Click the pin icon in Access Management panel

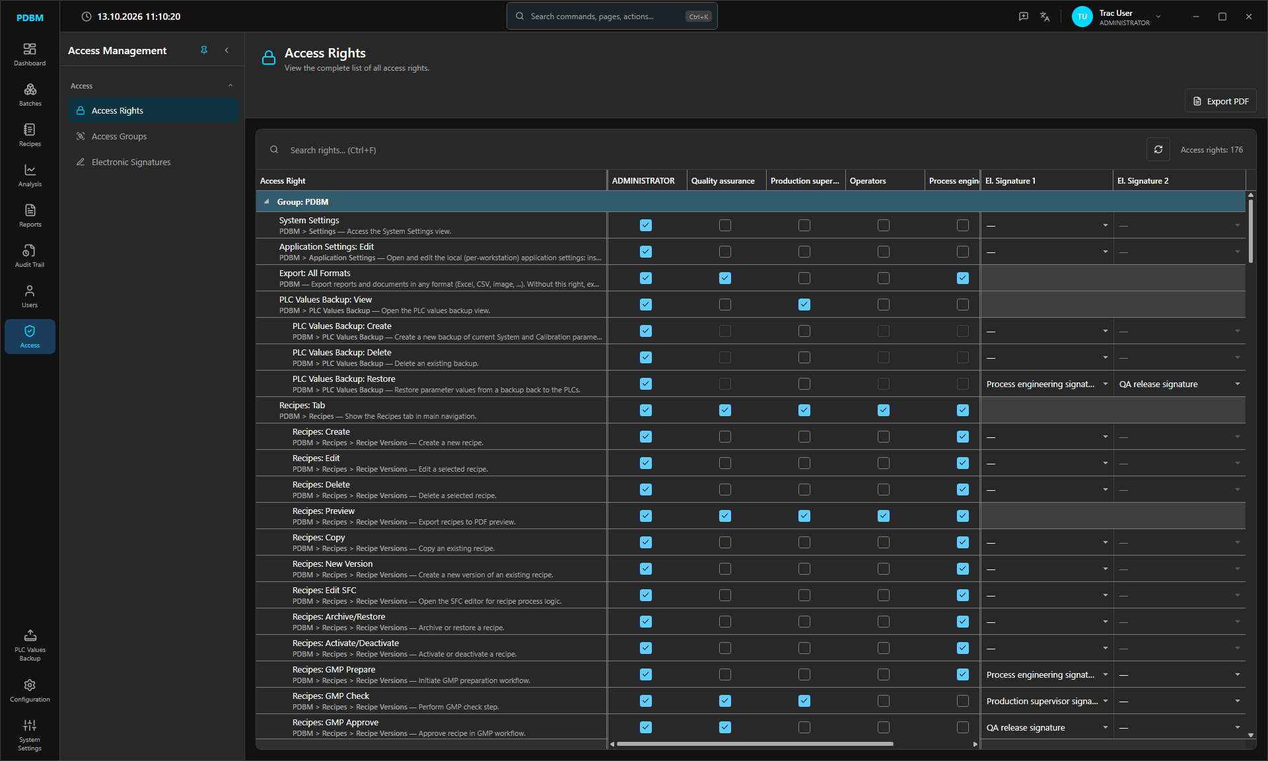pyautogui.click(x=204, y=50)
